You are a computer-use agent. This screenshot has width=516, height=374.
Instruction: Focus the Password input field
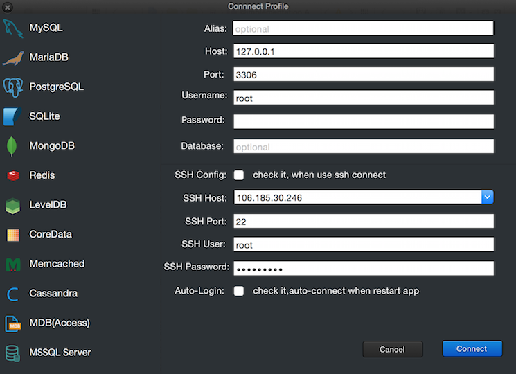364,121
